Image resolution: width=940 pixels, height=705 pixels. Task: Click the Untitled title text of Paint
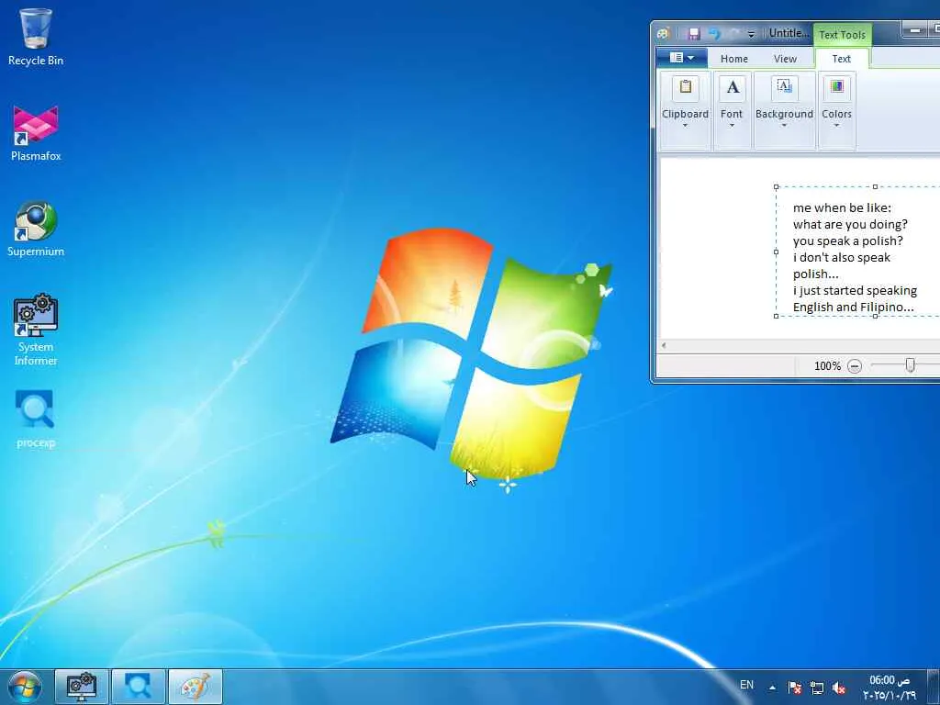coord(789,34)
